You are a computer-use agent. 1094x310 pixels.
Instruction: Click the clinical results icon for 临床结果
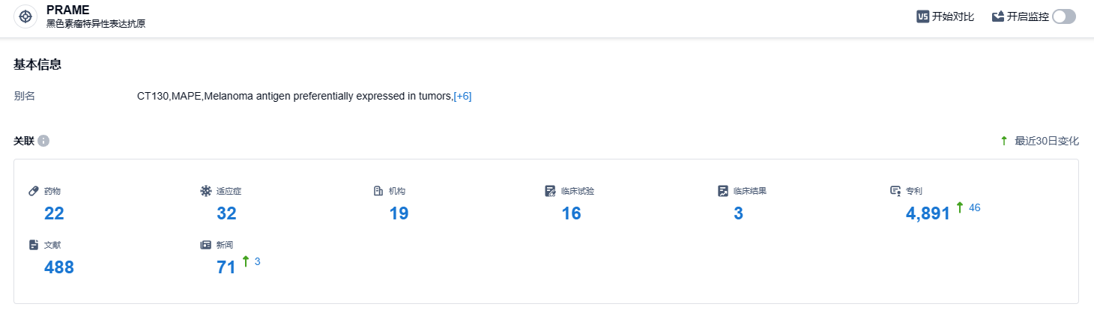click(723, 191)
